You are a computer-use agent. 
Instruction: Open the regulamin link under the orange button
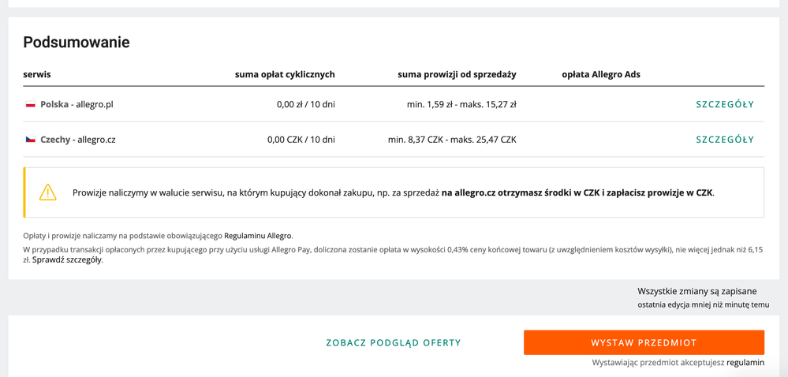point(745,363)
